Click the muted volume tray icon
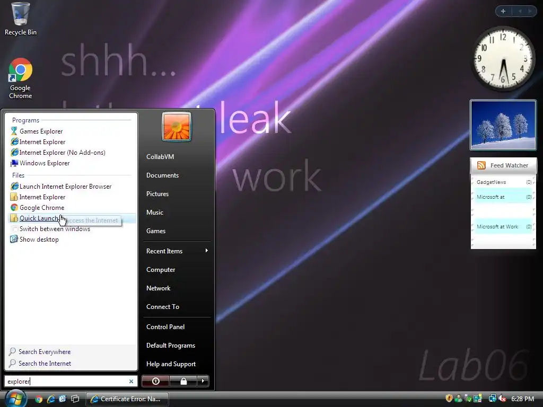 coord(502,399)
